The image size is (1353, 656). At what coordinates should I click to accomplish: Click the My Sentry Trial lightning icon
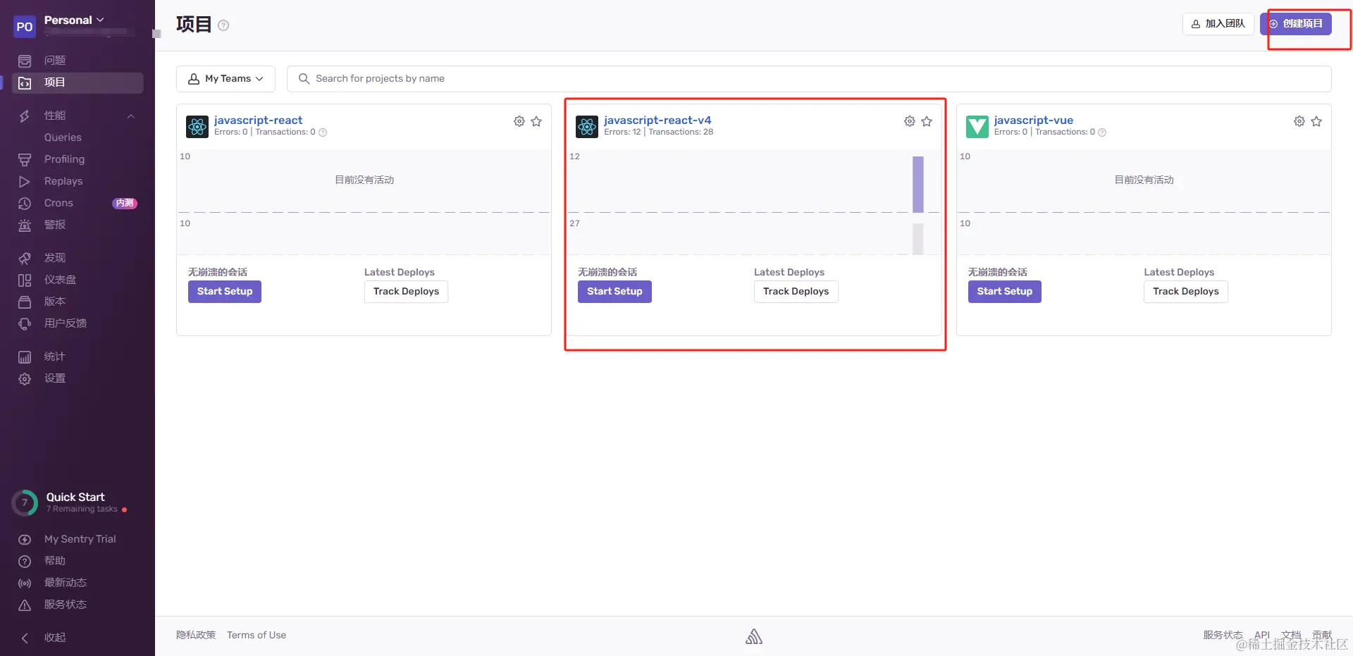pos(25,540)
